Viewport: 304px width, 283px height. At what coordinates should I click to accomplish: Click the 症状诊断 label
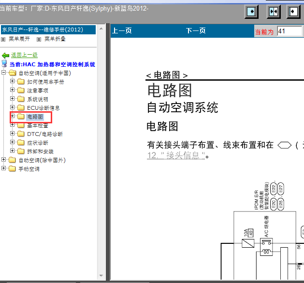coord(37,143)
